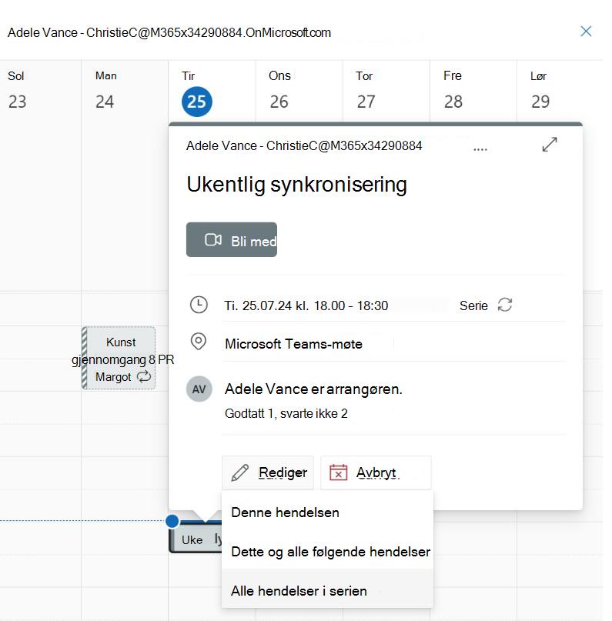Click recurrence icon on Kunst gjennomgang event
The height and width of the screenshot is (621, 612).
144,376
